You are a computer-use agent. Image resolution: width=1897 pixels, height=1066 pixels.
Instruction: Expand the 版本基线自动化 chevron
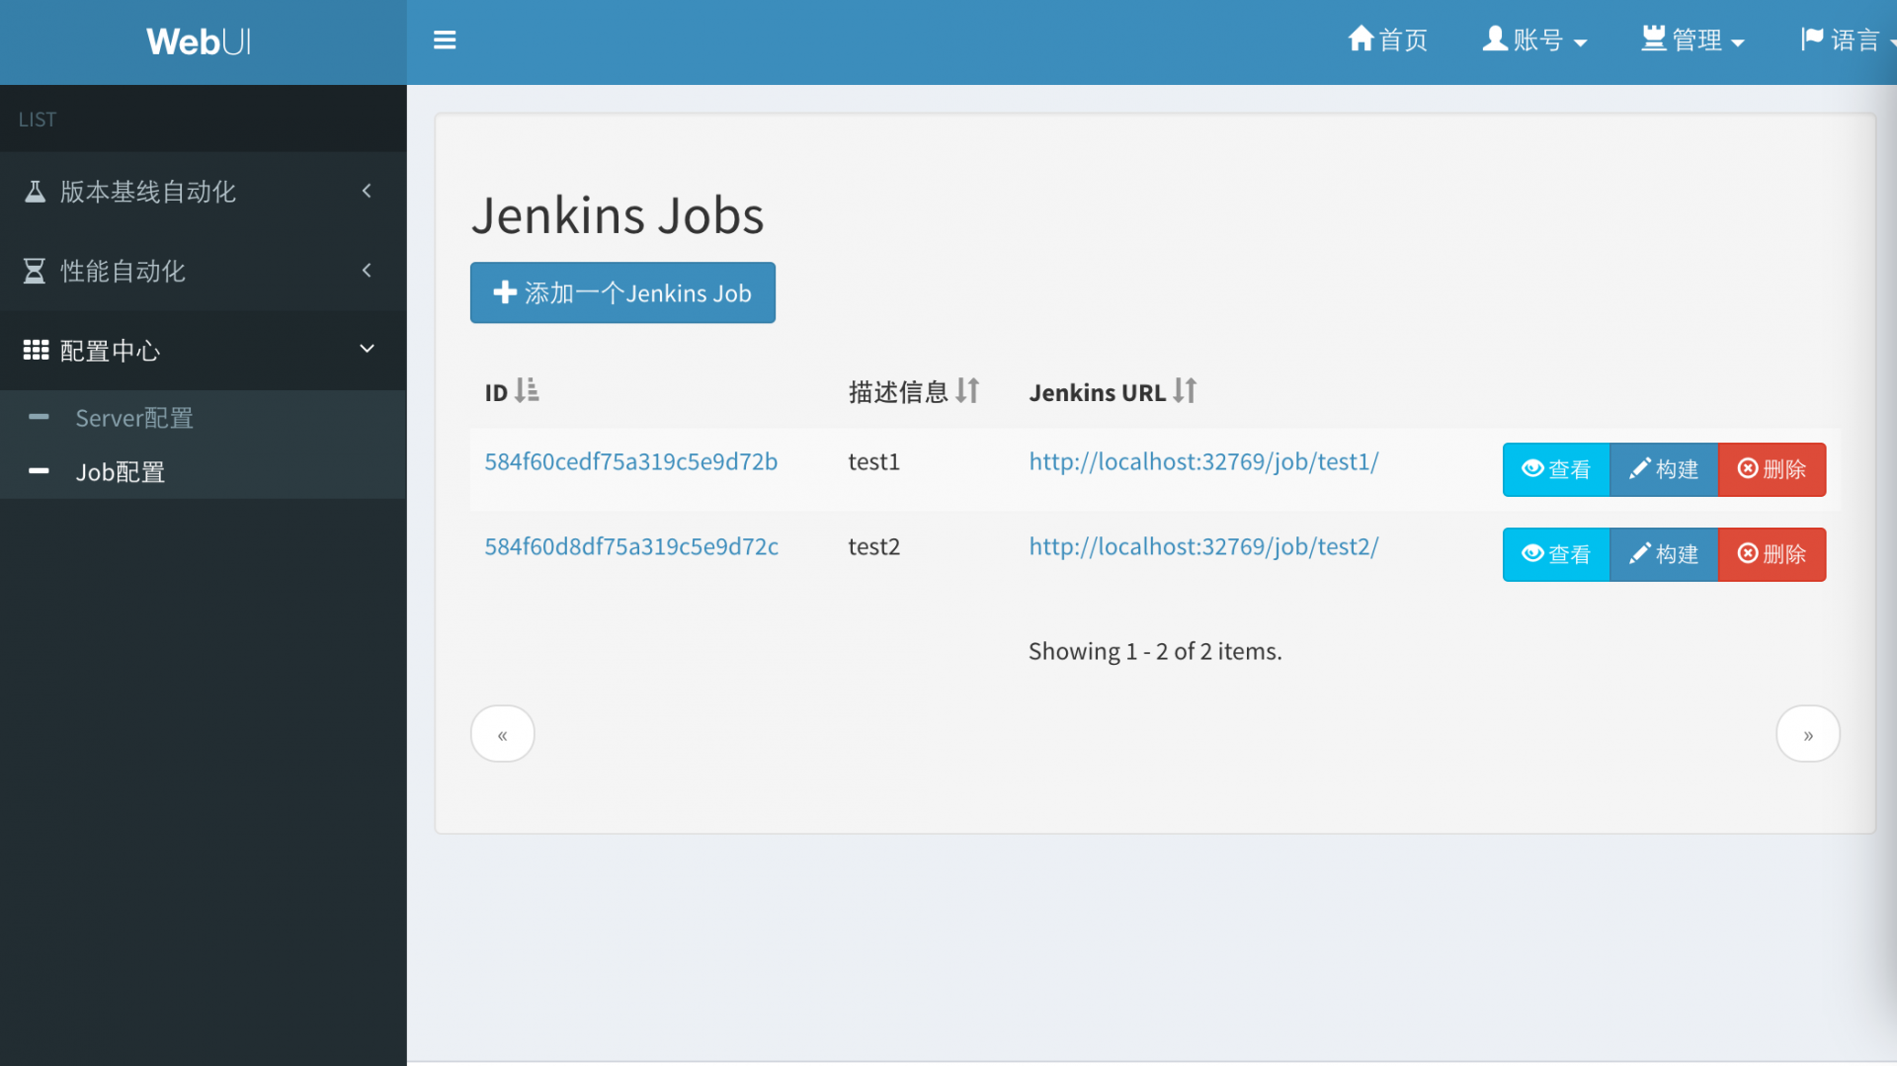coord(367,191)
